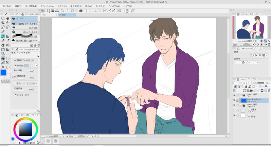Select 隙間無く囲って塗るツール sub tool
This screenshot has width=271, height=146.
point(25,41)
